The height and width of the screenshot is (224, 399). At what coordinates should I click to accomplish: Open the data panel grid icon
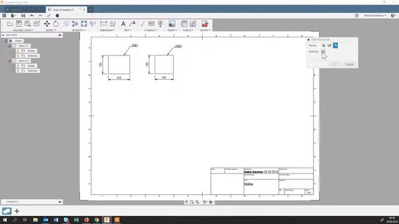point(4,16)
